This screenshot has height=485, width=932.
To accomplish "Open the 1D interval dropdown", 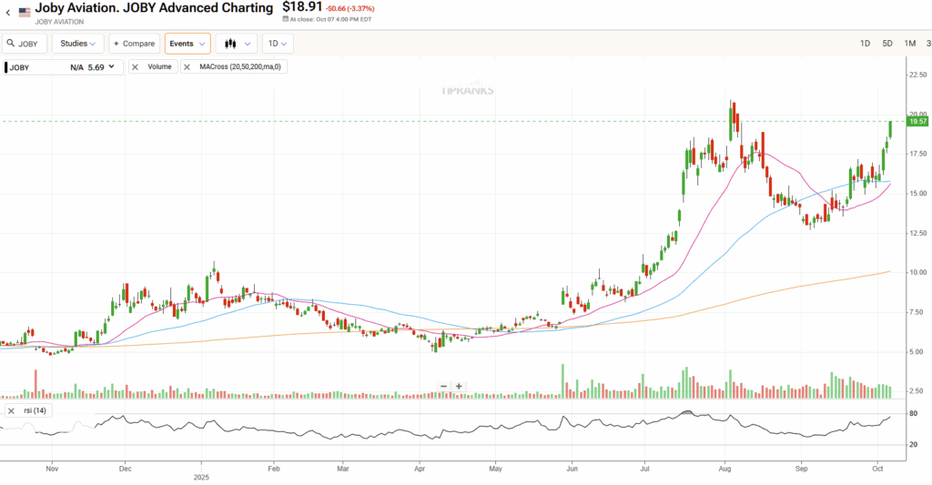I will pos(278,44).
